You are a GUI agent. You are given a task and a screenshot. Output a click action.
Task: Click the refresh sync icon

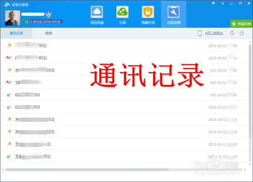(x=232, y=33)
